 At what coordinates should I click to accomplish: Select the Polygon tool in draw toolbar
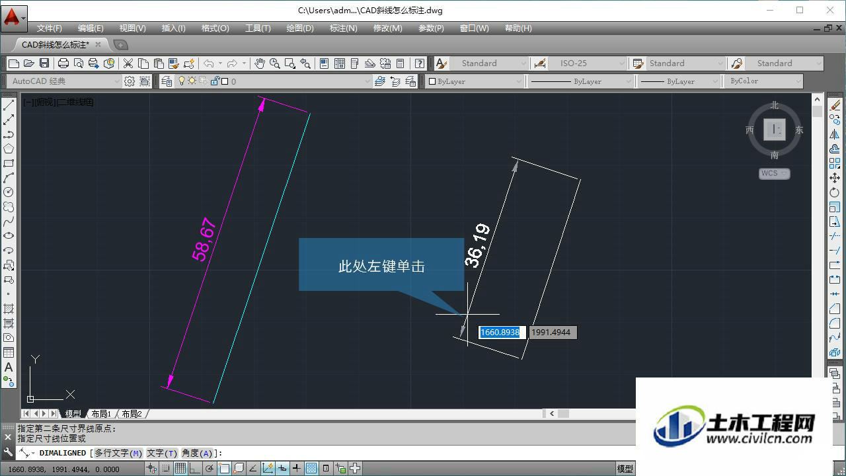pos(9,149)
